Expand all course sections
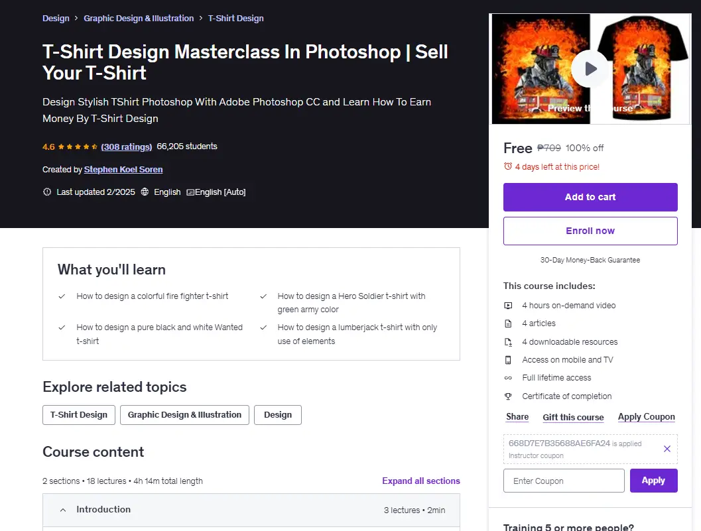The height and width of the screenshot is (531, 701). (x=420, y=481)
